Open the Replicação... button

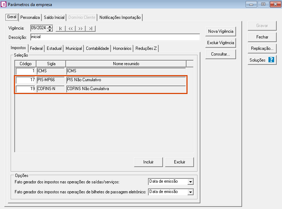(262, 48)
